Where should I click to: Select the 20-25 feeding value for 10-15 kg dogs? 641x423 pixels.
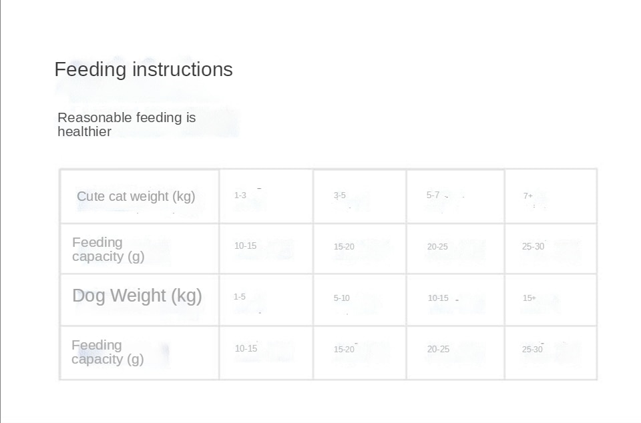[439, 349]
